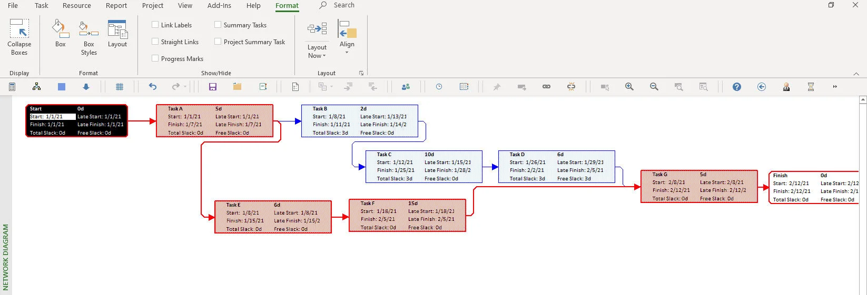Click the vertical scrollbar up arrow

click(x=863, y=99)
